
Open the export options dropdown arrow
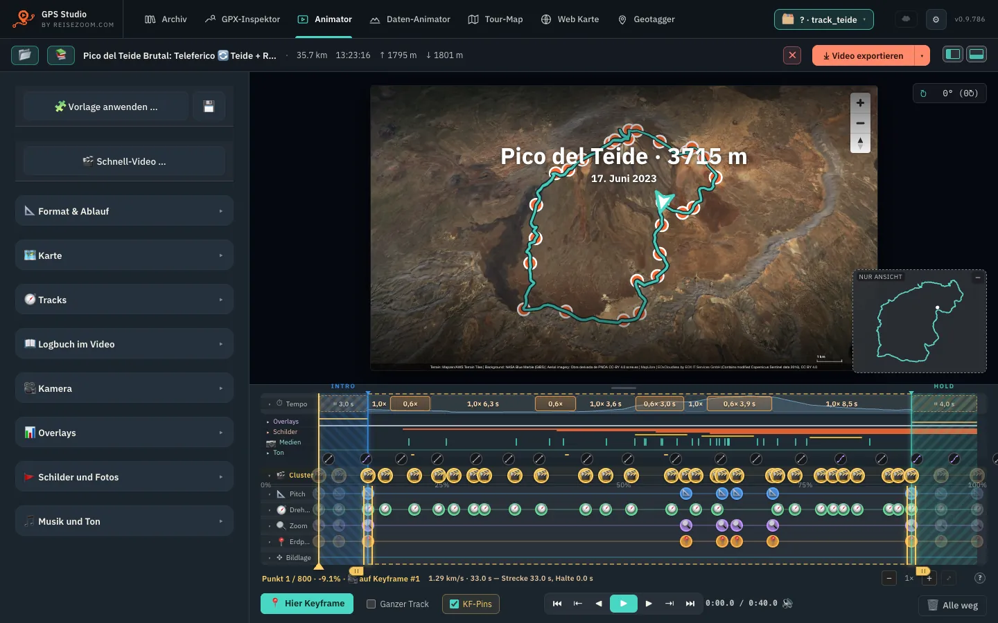pyautogui.click(x=922, y=55)
